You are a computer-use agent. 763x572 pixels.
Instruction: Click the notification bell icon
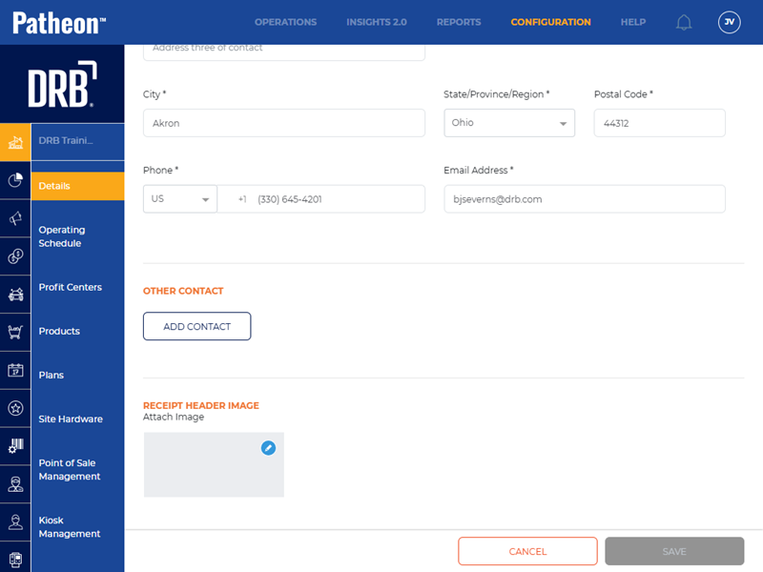click(684, 22)
